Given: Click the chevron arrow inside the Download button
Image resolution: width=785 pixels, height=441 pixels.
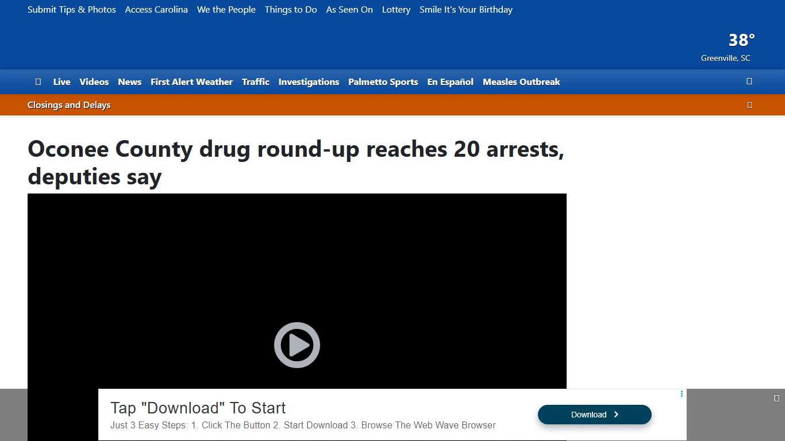Looking at the screenshot, I should click(616, 415).
